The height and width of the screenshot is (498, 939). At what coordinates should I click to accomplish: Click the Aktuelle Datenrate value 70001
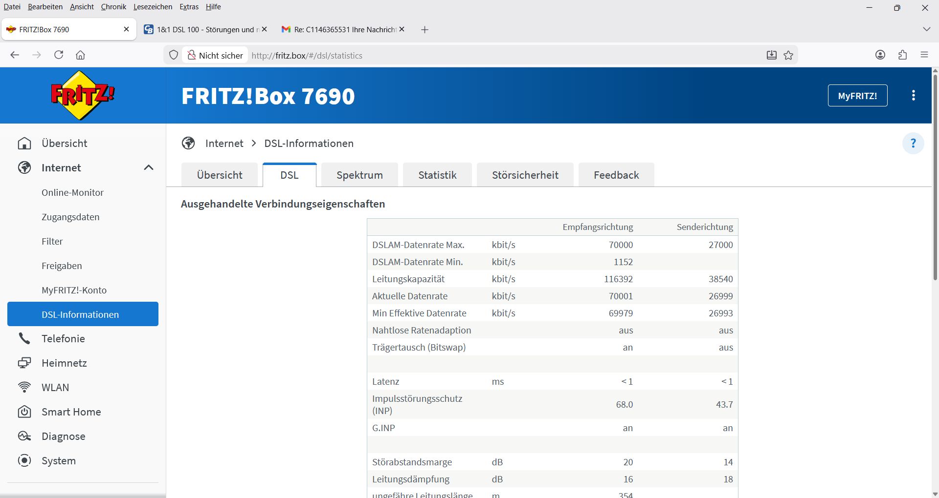tap(621, 296)
